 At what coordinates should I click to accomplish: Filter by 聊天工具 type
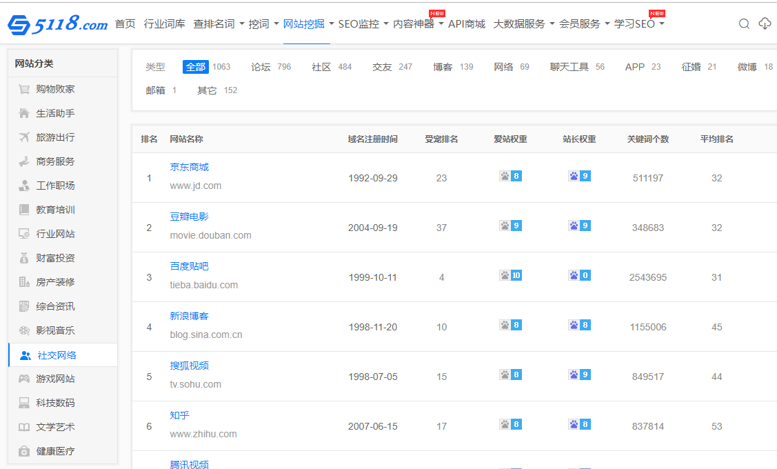[x=569, y=67]
